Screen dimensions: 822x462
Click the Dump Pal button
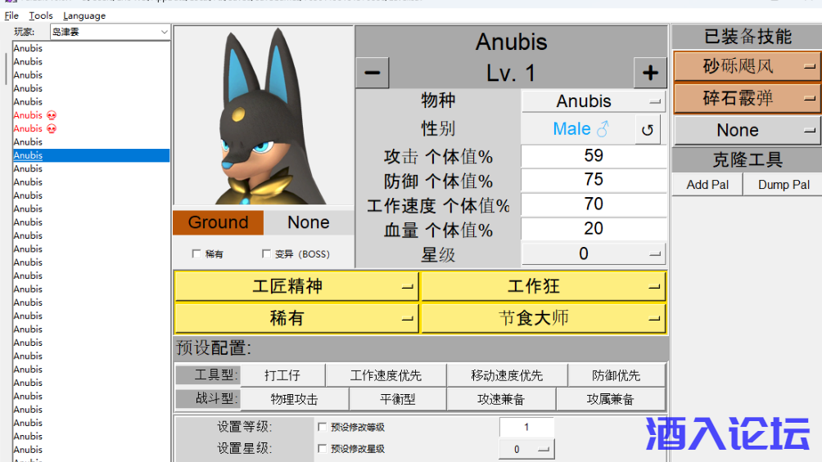784,184
